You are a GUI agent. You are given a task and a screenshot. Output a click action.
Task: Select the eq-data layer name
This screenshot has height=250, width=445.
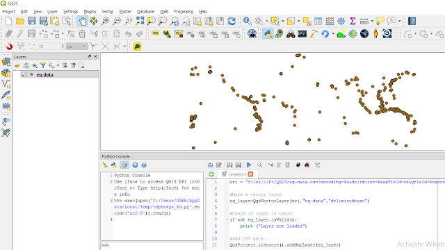tap(44, 74)
